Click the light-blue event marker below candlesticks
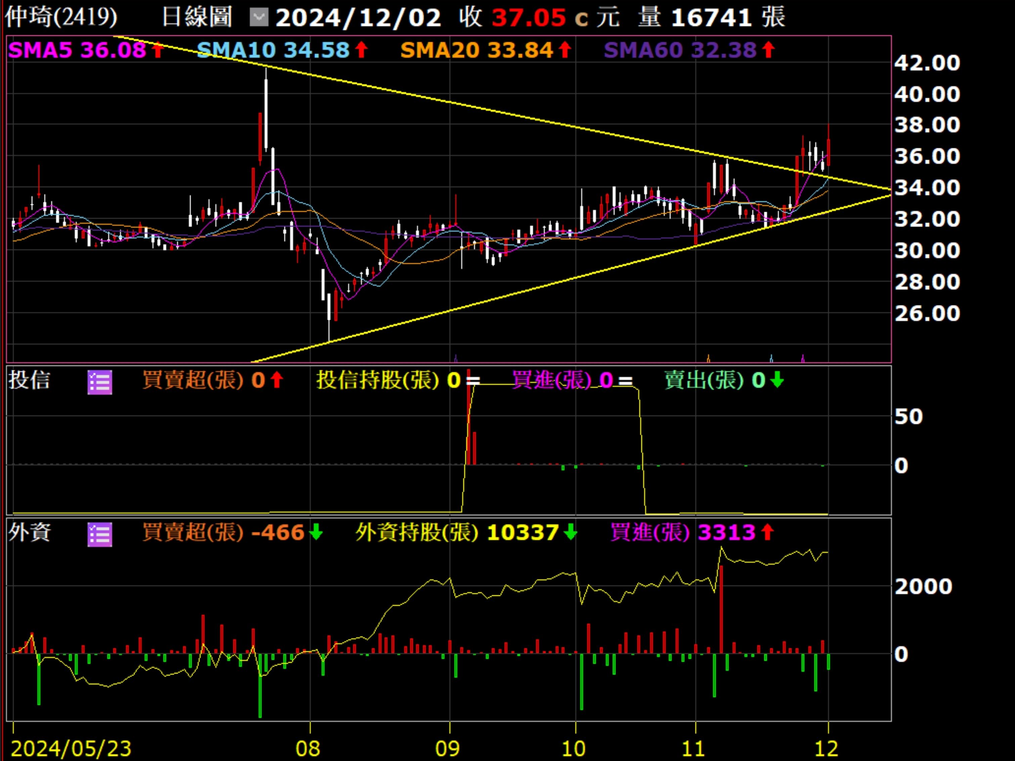 771,358
